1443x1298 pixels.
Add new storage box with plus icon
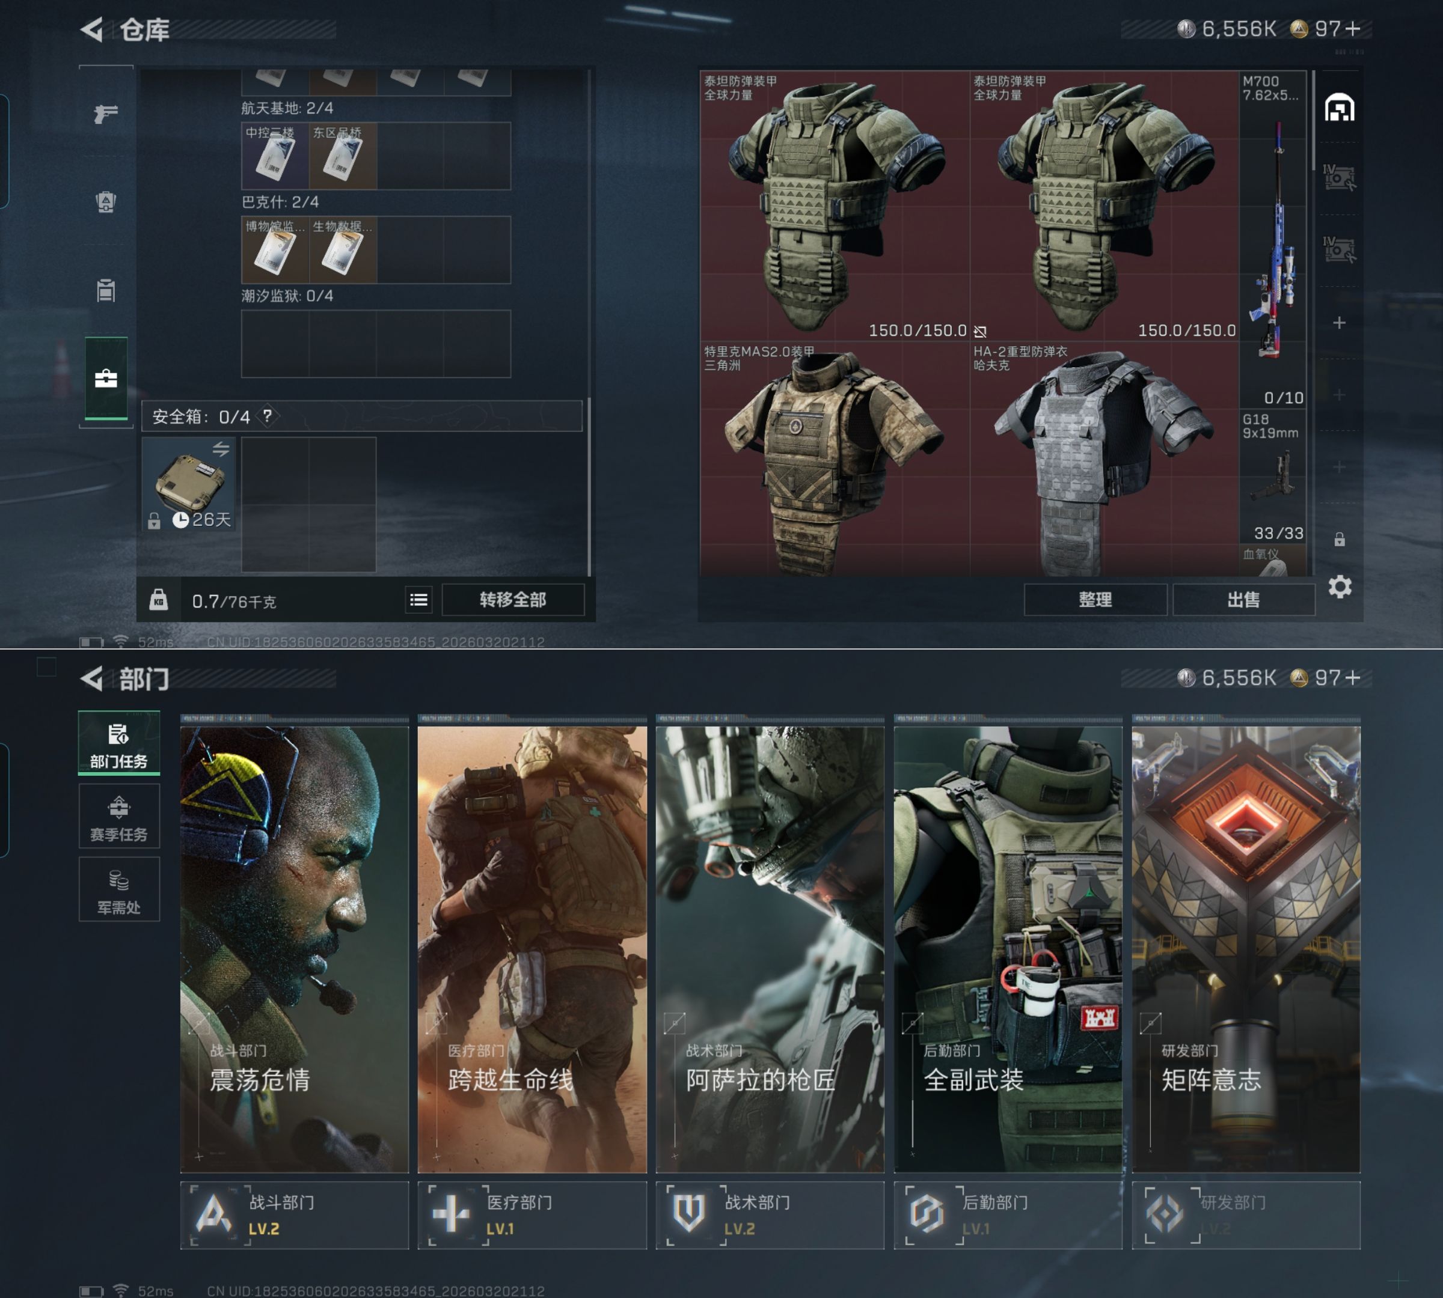click(1340, 322)
